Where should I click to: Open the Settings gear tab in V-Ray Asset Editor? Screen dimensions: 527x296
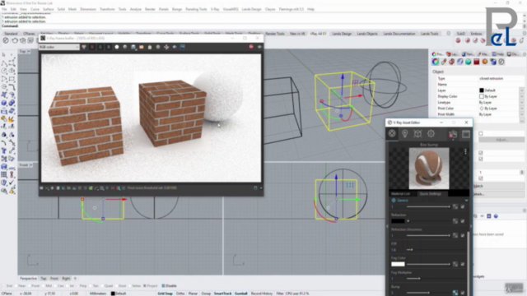pyautogui.click(x=431, y=133)
